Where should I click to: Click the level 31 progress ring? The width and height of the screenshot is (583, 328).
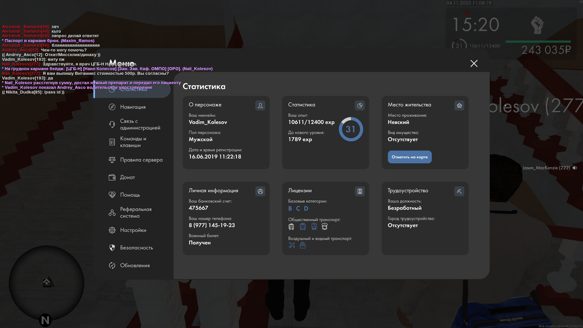point(351,129)
